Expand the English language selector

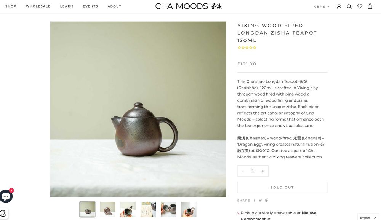[x=368, y=218]
